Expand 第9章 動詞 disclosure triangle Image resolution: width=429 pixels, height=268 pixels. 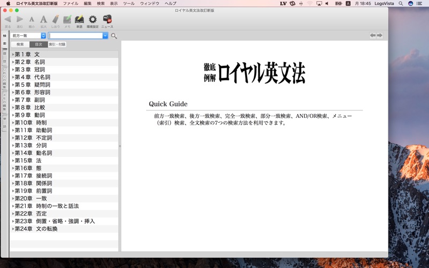[13, 115]
